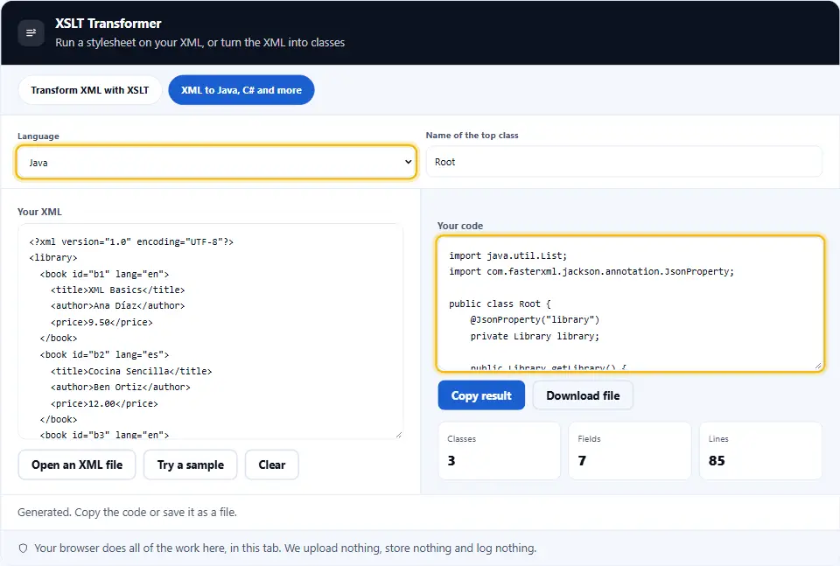Click the resize grip of the Your XML box
The width and height of the screenshot is (840, 566).
pos(399,435)
